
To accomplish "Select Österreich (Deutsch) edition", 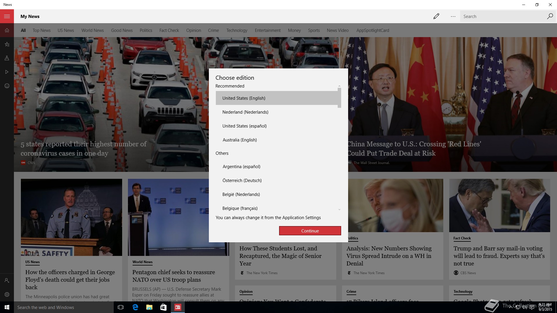I will [277, 181].
